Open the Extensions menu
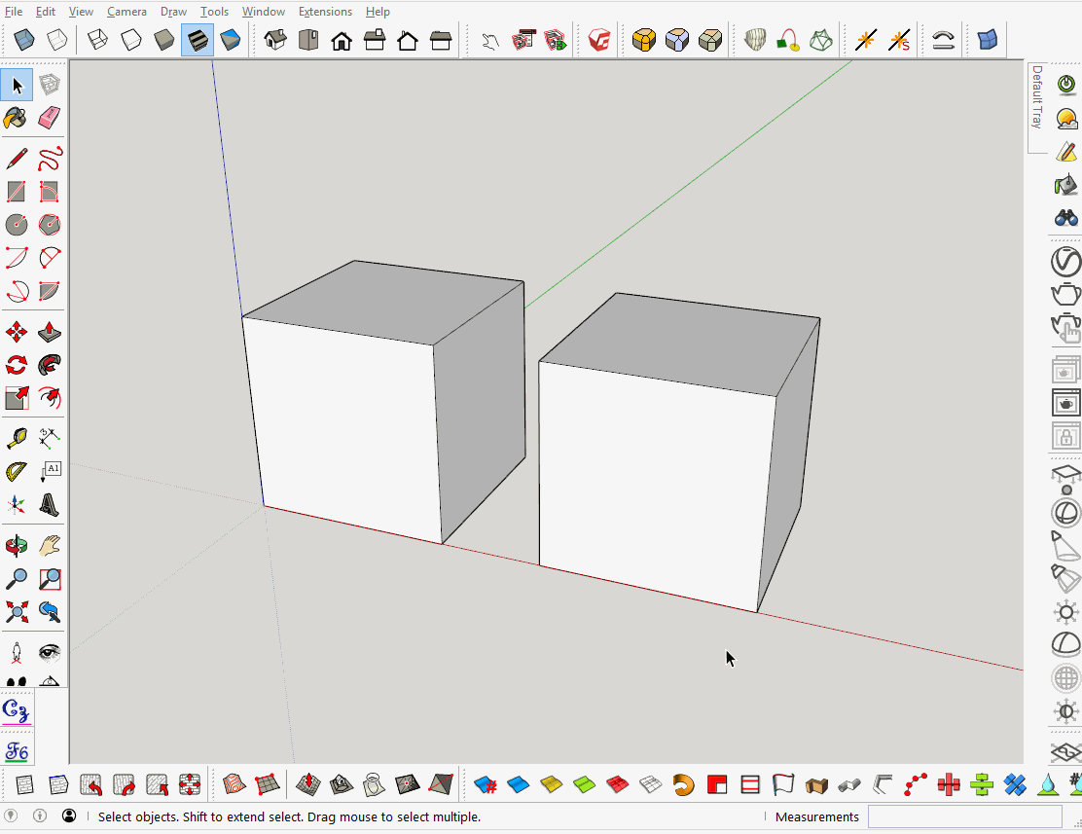 pos(325,11)
